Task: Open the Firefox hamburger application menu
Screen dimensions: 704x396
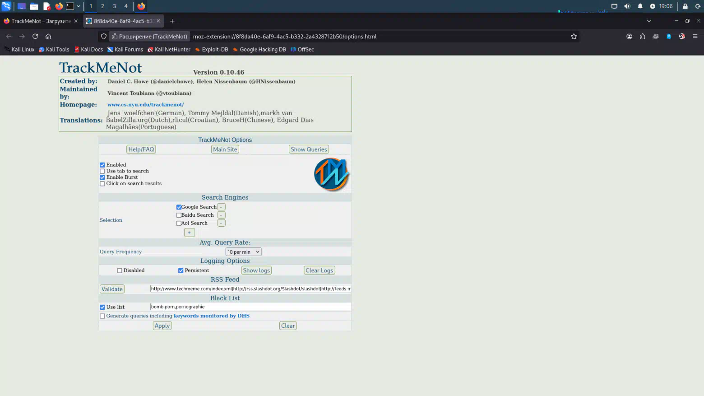Action: click(695, 37)
